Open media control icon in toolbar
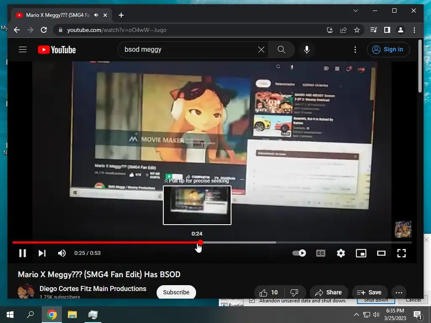Viewport: 431px width, 323px height. (x=374, y=30)
